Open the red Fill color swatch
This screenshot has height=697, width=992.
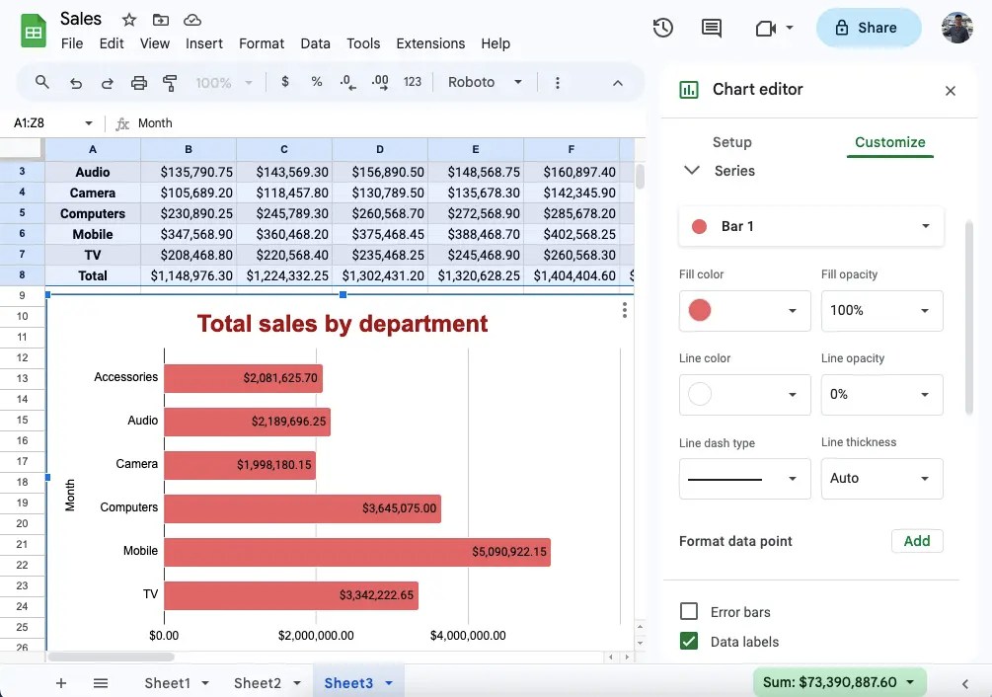point(744,310)
